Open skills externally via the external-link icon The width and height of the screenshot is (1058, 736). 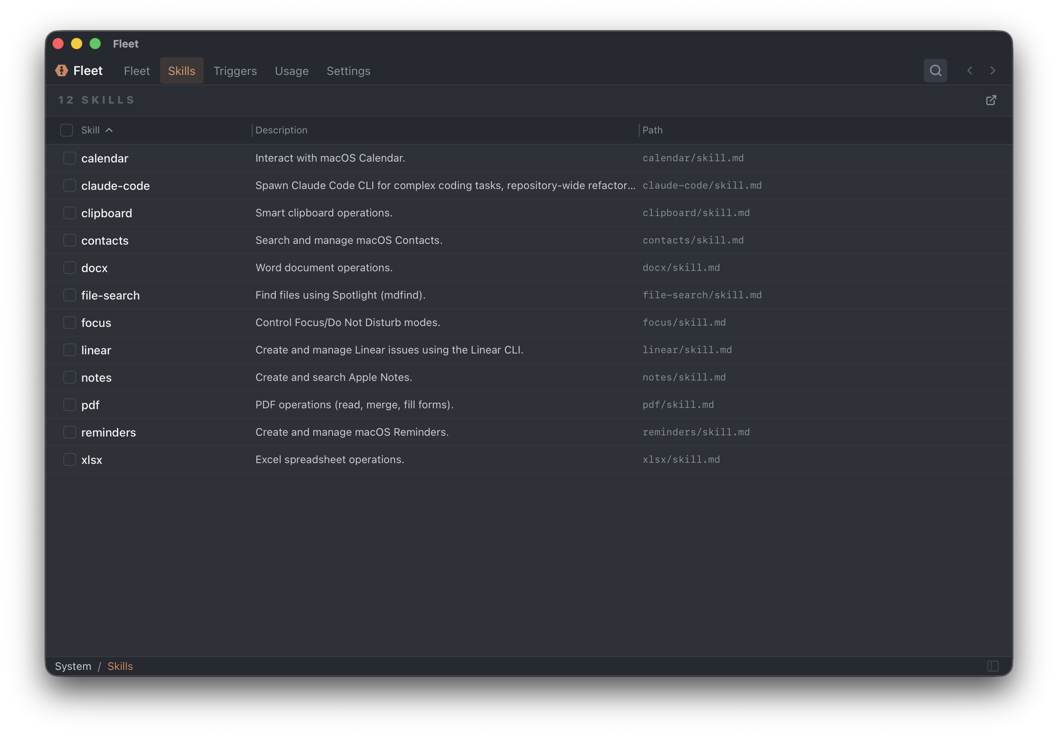991,100
